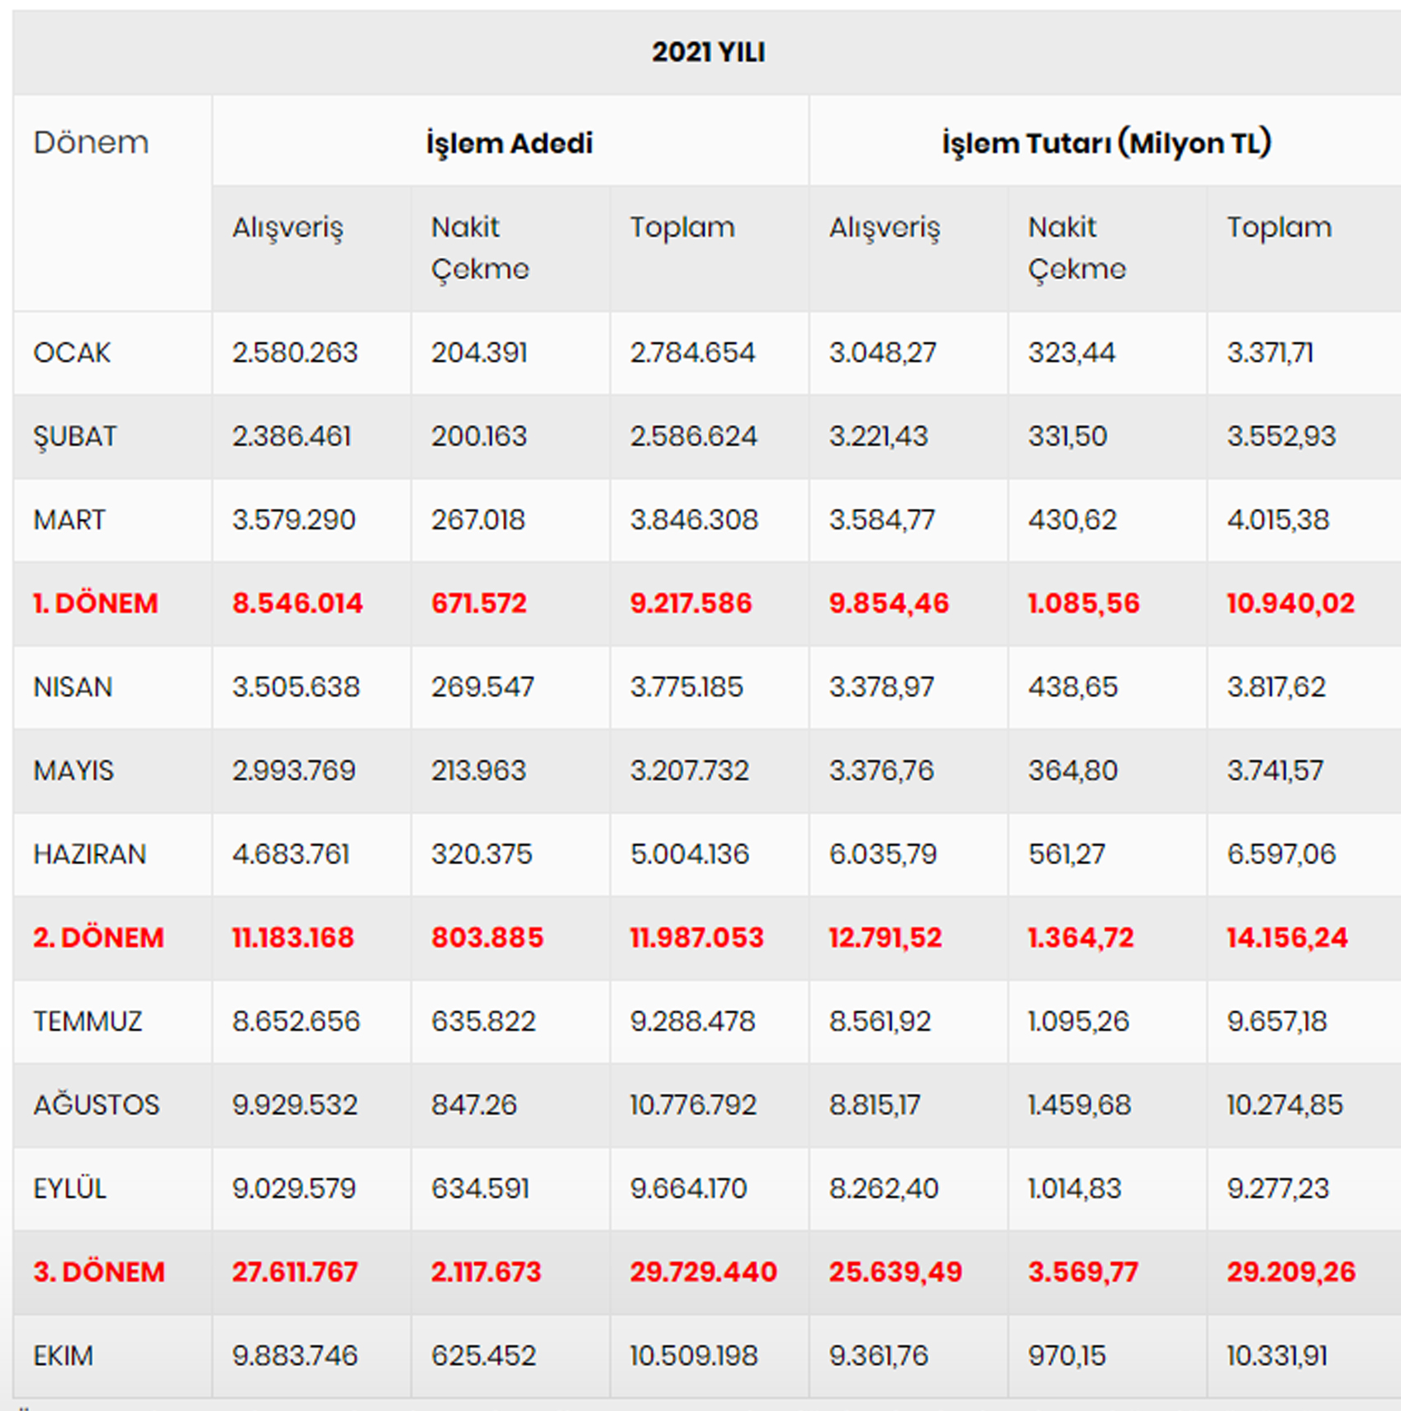Select the OCAK row label
The image size is (1401, 1411).
pos(72,353)
